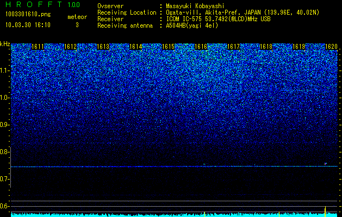Click the yellow spike below 1616
The image size is (342, 217).
pyautogui.click(x=204, y=214)
